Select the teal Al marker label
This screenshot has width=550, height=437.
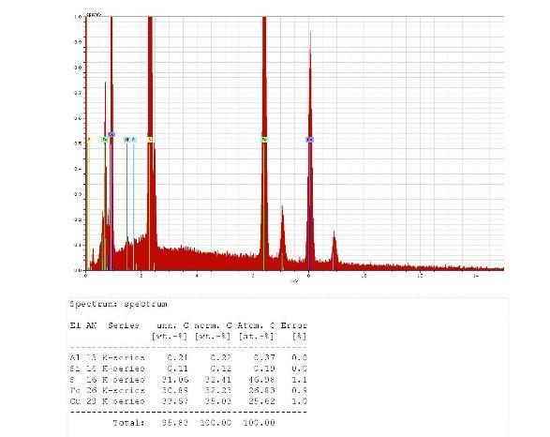[x=127, y=140]
